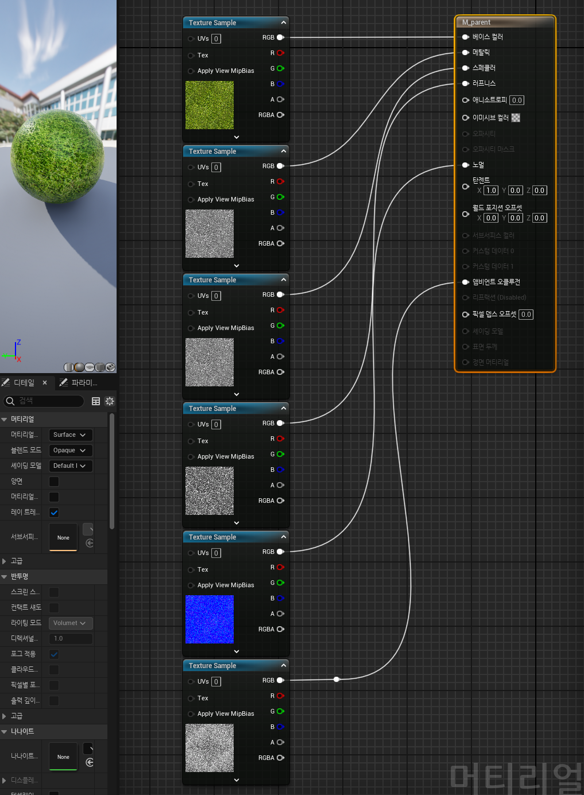
Task: Edit the 디렉셔널 1.0 value field
Action: [71, 639]
